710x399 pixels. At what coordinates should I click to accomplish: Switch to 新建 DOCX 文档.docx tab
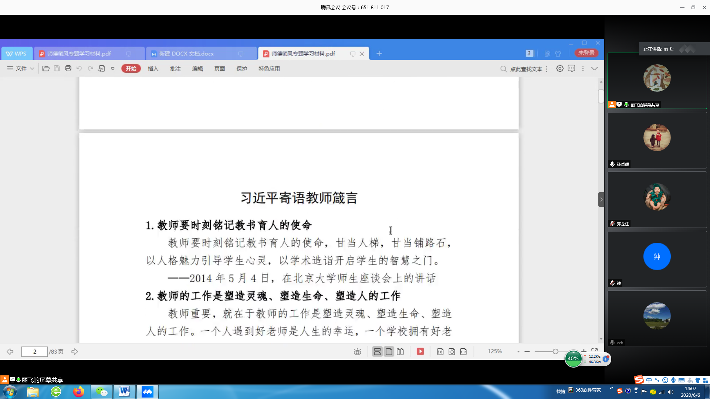click(x=186, y=54)
